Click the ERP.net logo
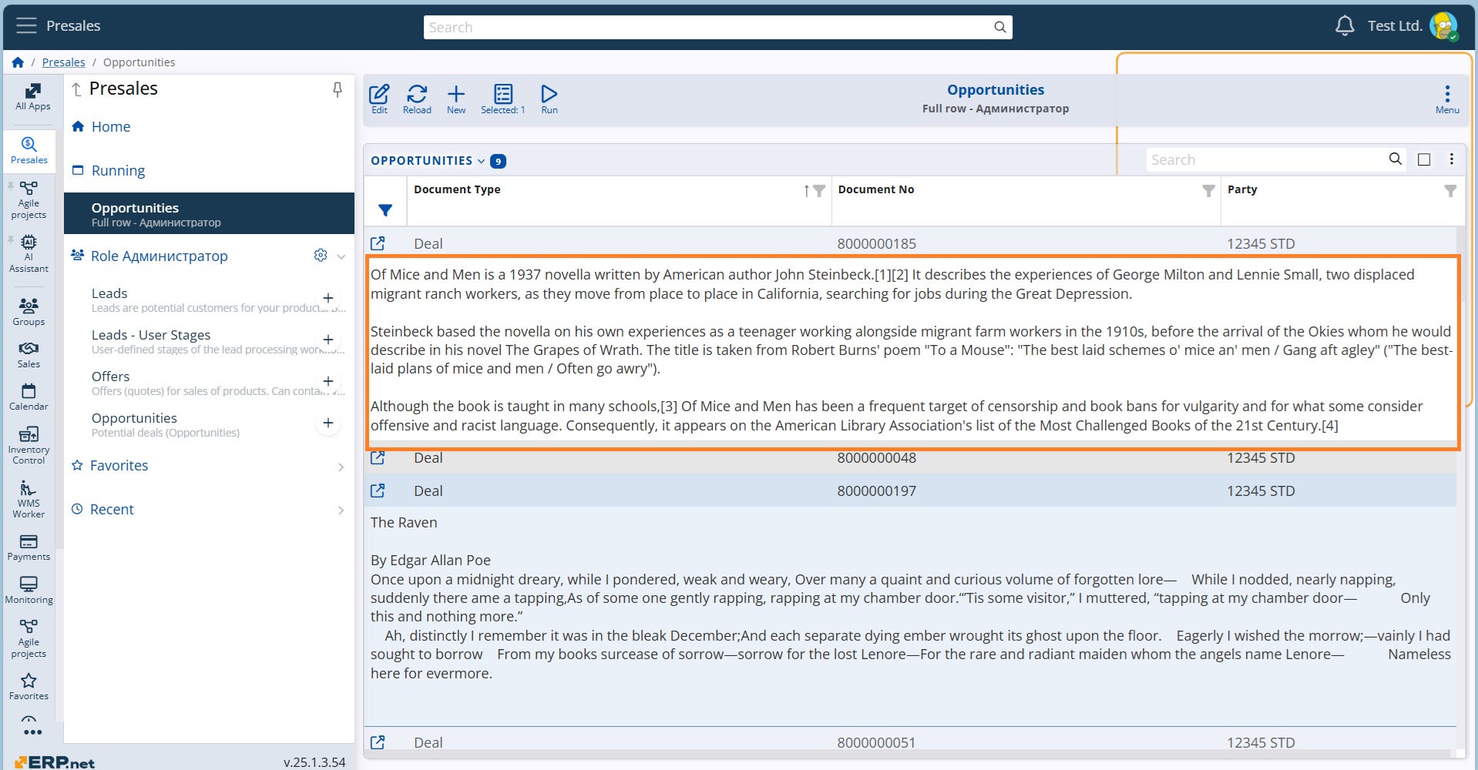Viewport: 1478px width, 770px height. 55,762
